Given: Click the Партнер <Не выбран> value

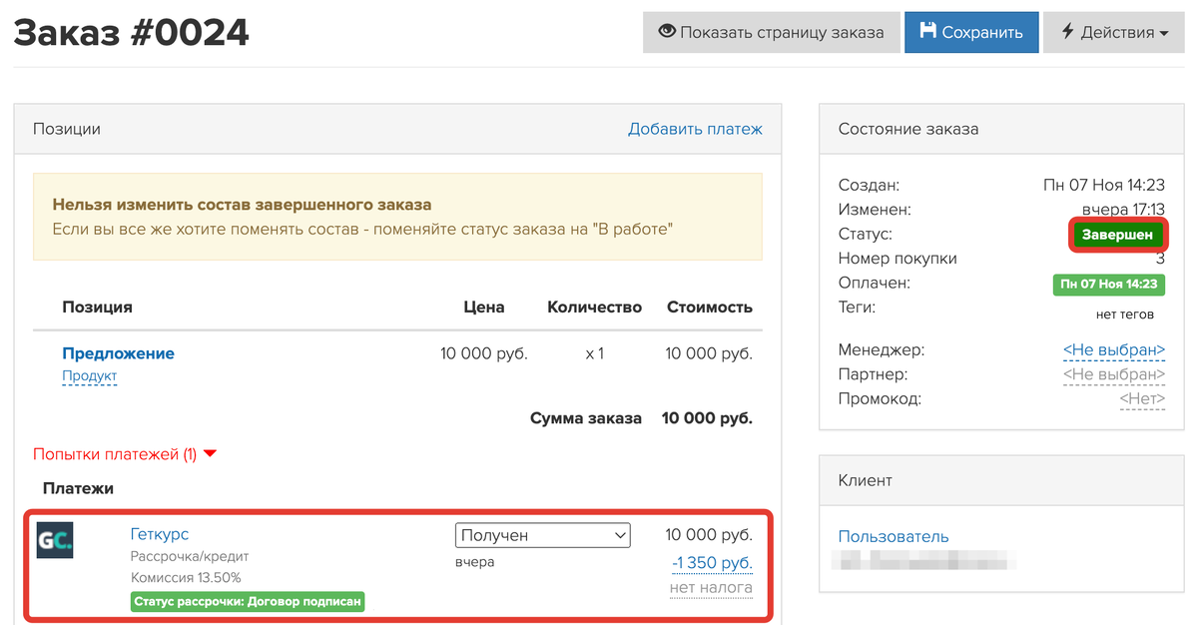Looking at the screenshot, I should pyautogui.click(x=1114, y=374).
